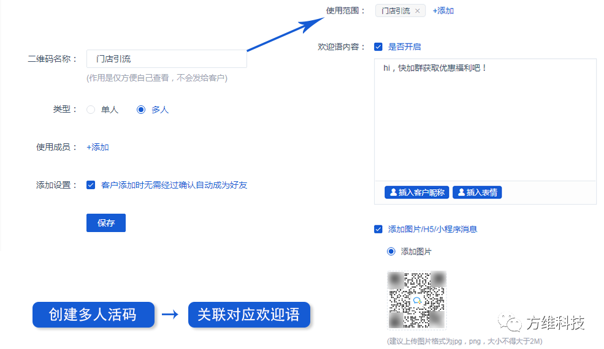
Task: Select the 单人 type radio button
Action: 91,110
